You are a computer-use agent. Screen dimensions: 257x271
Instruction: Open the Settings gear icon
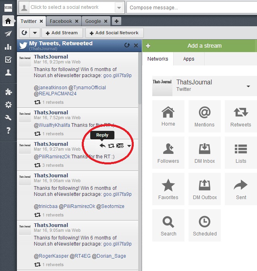click(x=8, y=105)
